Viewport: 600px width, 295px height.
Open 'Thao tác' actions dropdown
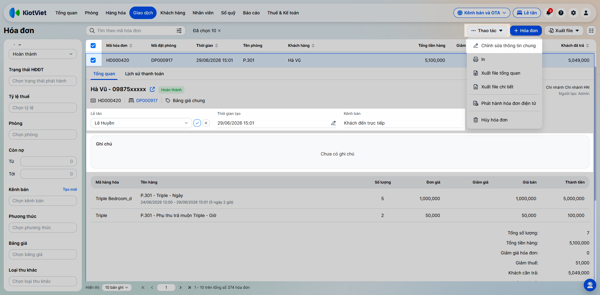487,31
